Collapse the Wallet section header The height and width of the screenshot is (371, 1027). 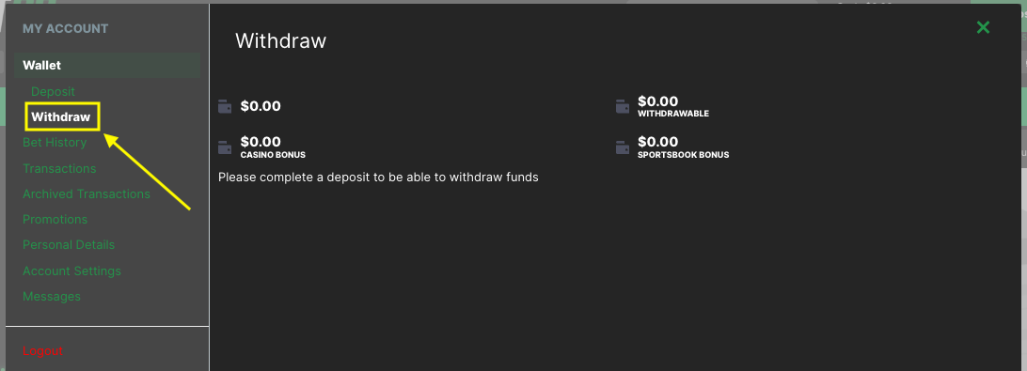tap(107, 65)
